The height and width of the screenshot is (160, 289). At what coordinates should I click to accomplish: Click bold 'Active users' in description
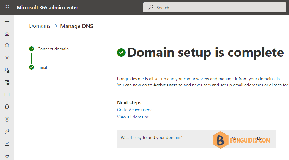coord(165,85)
